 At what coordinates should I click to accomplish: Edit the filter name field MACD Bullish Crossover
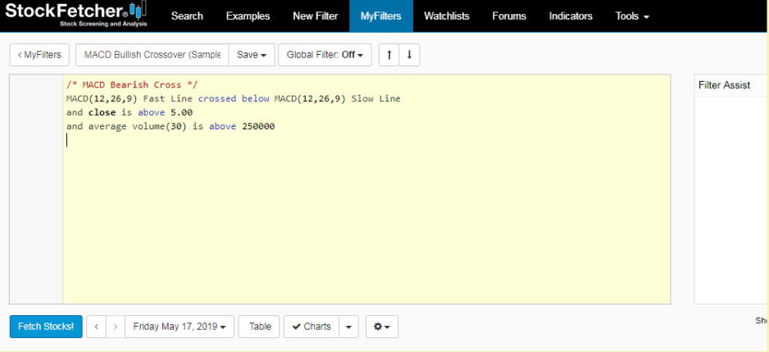tap(152, 55)
